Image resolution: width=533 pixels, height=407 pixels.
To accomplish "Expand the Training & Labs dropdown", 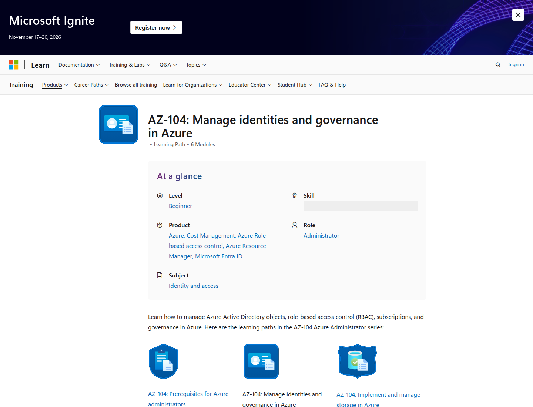I will coord(130,65).
